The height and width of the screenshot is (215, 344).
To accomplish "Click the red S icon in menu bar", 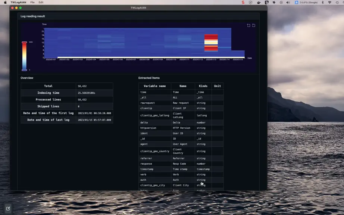I will pyautogui.click(x=243, y=2).
